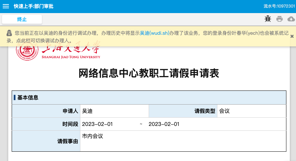
Task: Click the leave reason text 市内会议
Action: point(92,136)
